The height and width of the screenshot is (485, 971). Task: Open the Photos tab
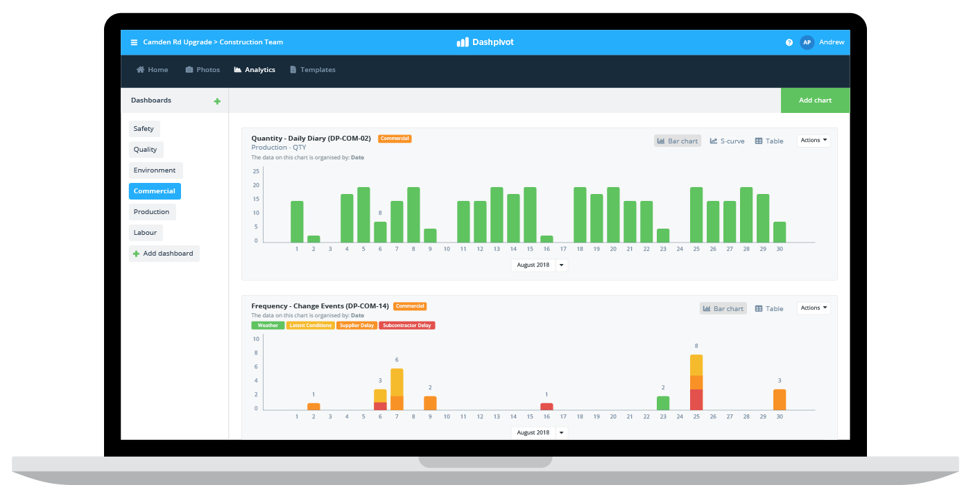point(203,70)
